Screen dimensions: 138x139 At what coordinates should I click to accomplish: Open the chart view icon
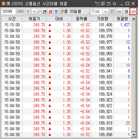pyautogui.click(x=119, y=12)
